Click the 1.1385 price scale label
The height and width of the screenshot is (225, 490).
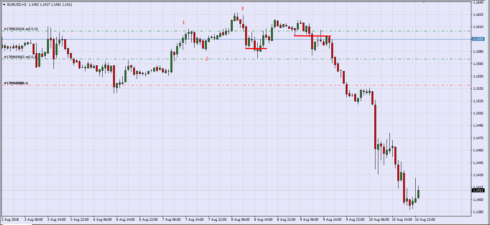478,212
